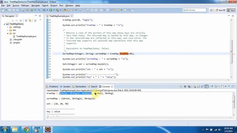
Task: Open the External Tools dropdown arrow
Action: coord(61,10)
